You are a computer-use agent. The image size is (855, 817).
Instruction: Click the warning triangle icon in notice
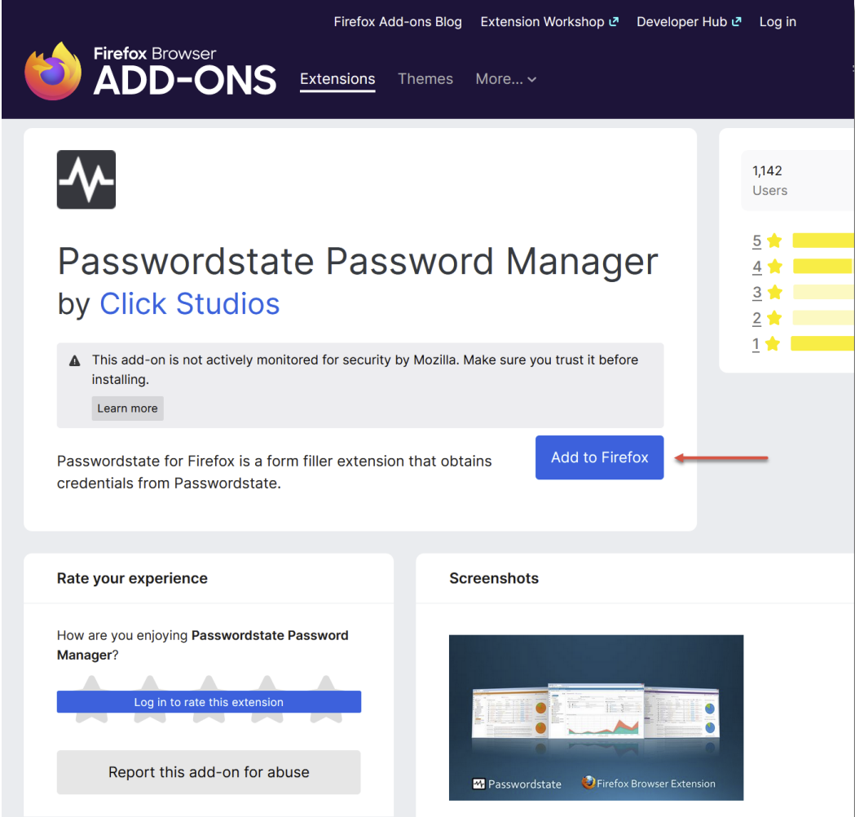75,360
